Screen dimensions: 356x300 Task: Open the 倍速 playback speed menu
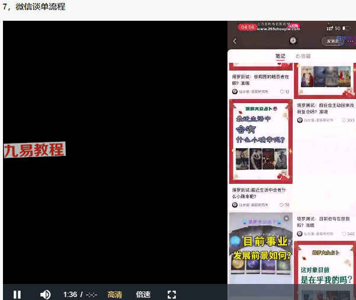click(x=143, y=295)
